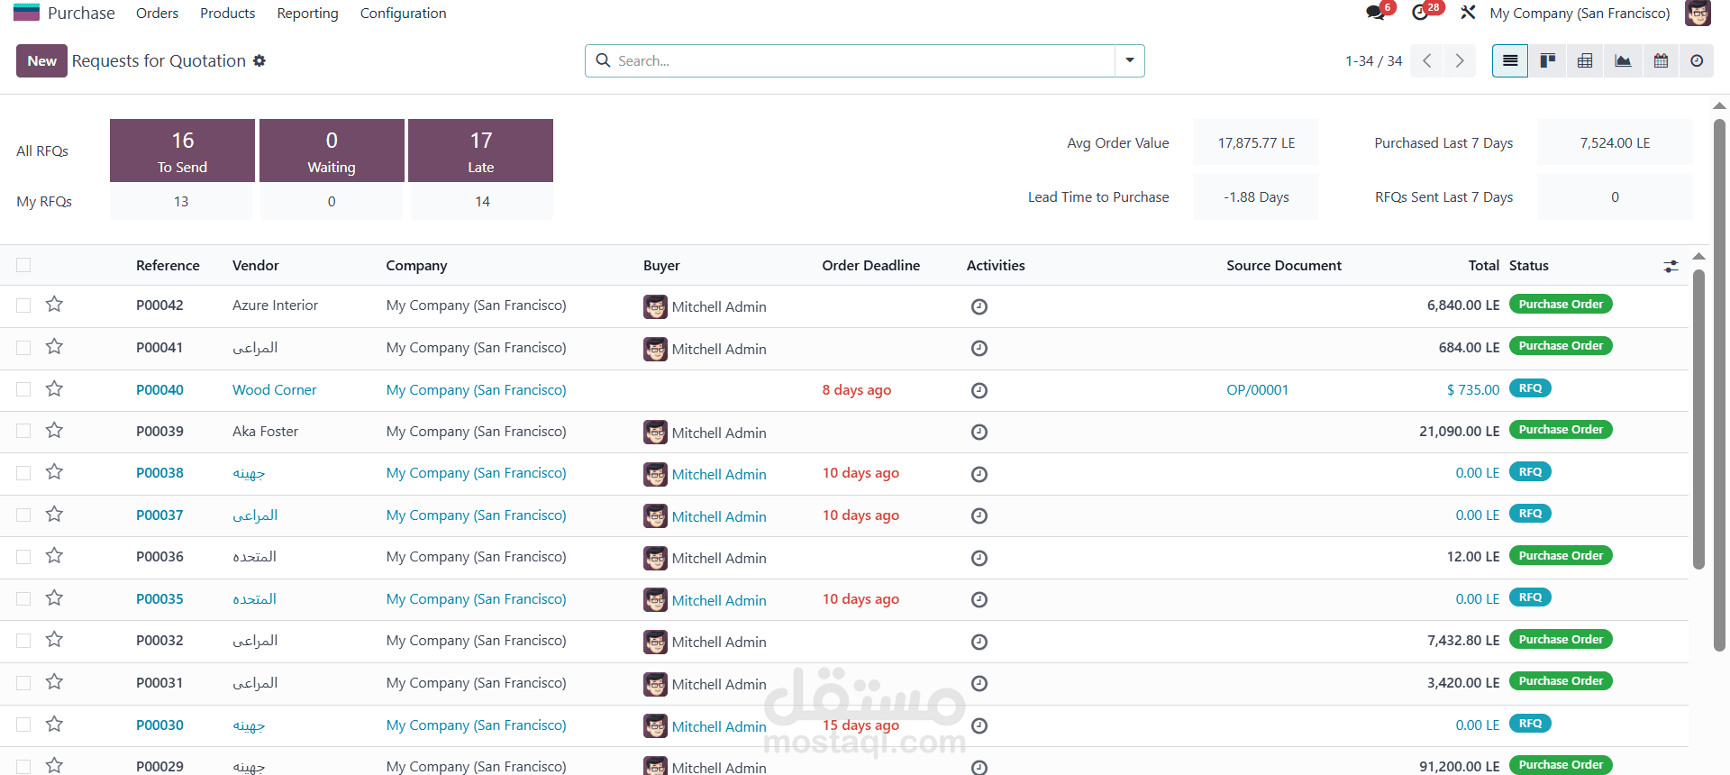
Task: Sort by Order Deadline column header
Action: [870, 265]
